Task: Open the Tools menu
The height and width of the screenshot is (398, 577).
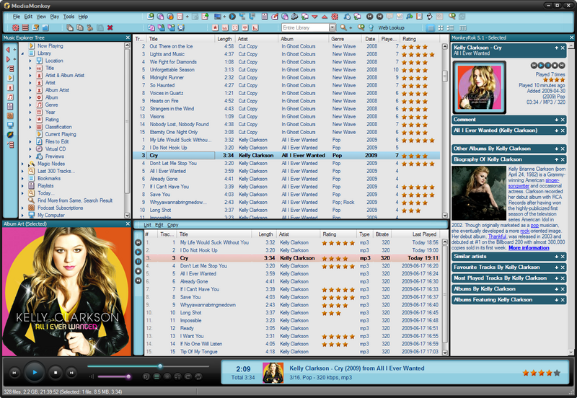Action: 69,17
